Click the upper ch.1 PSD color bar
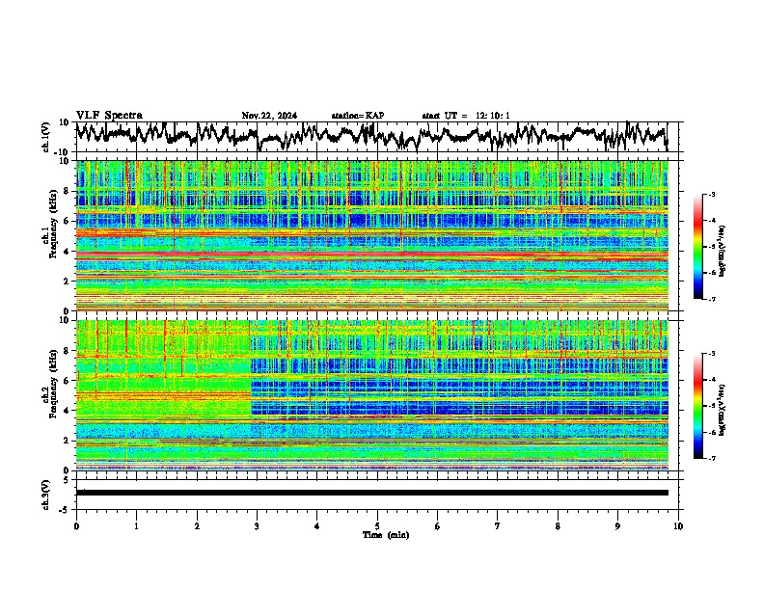 [698, 247]
